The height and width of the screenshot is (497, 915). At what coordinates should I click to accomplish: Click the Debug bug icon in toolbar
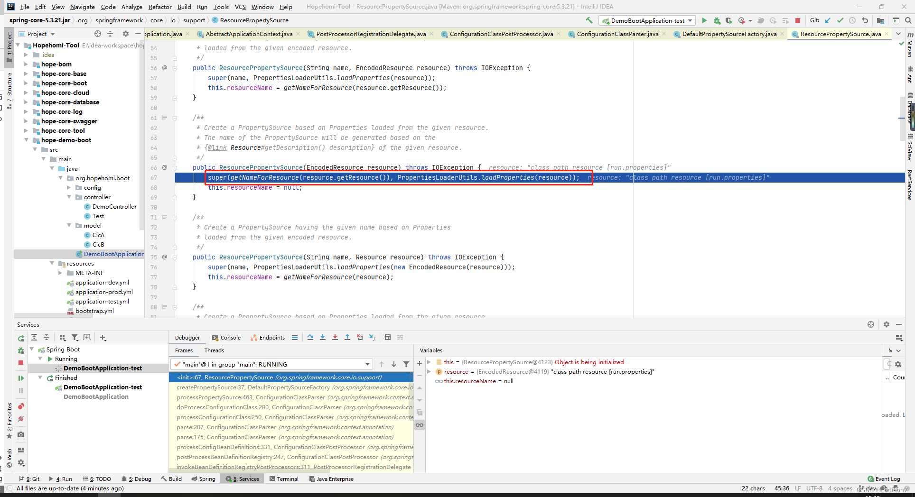coord(717,20)
